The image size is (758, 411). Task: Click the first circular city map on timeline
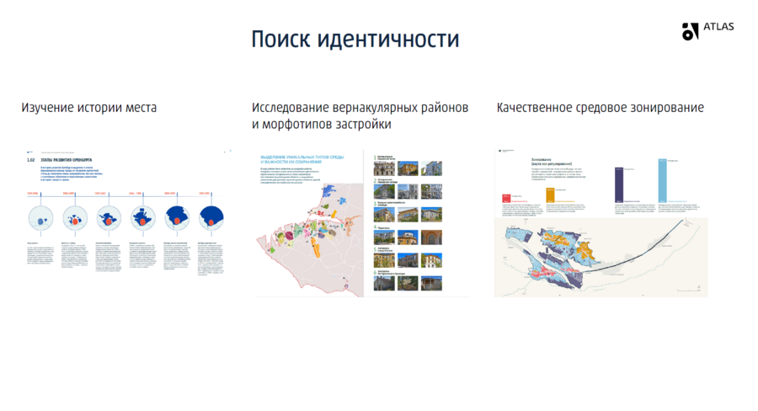click(x=40, y=219)
